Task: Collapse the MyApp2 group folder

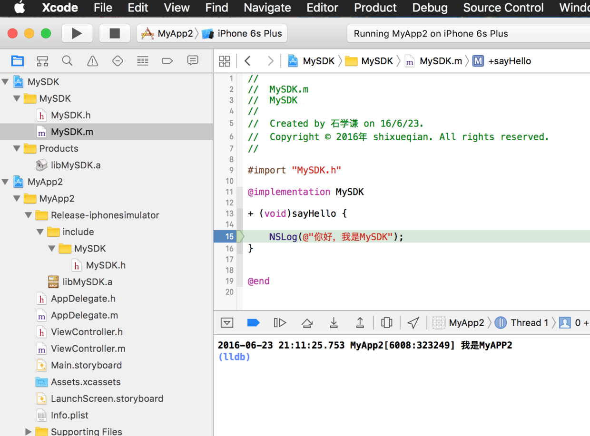Action: click(x=17, y=198)
